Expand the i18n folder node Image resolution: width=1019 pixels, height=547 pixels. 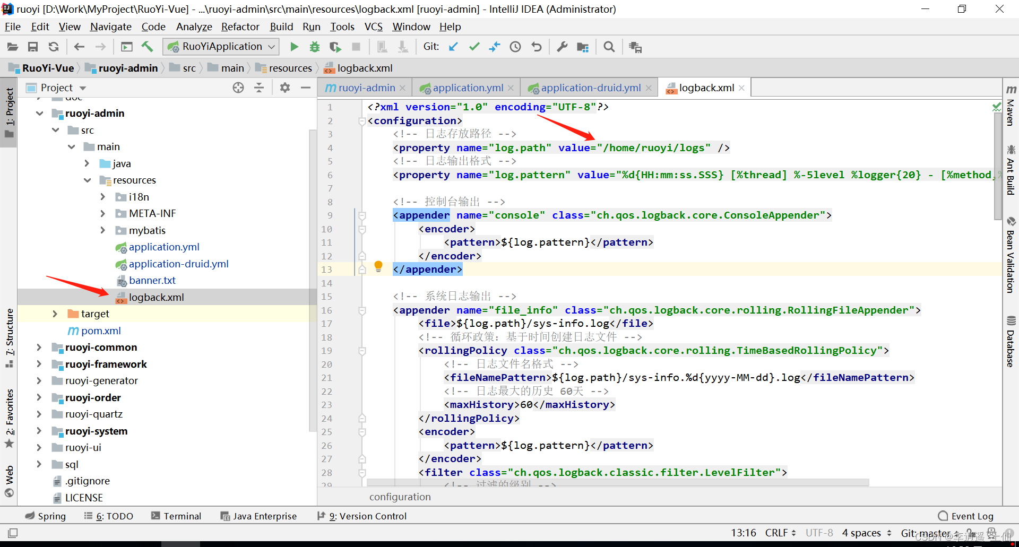[x=103, y=197]
